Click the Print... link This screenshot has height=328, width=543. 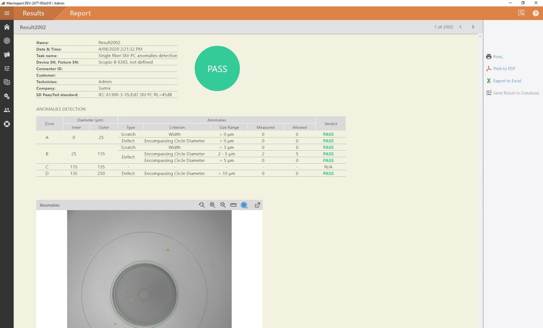[499, 57]
